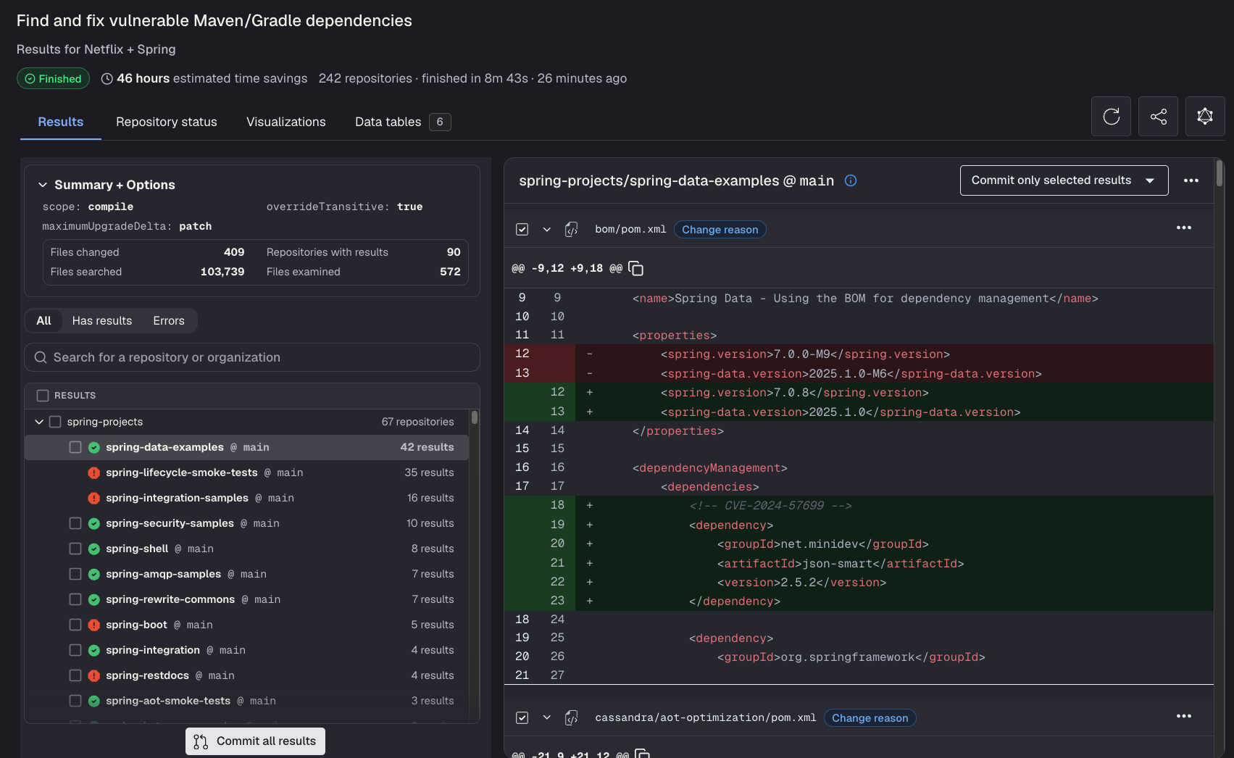Collapse the bom/pom.xml diff
Screen dimensions: 1234x758
point(547,229)
